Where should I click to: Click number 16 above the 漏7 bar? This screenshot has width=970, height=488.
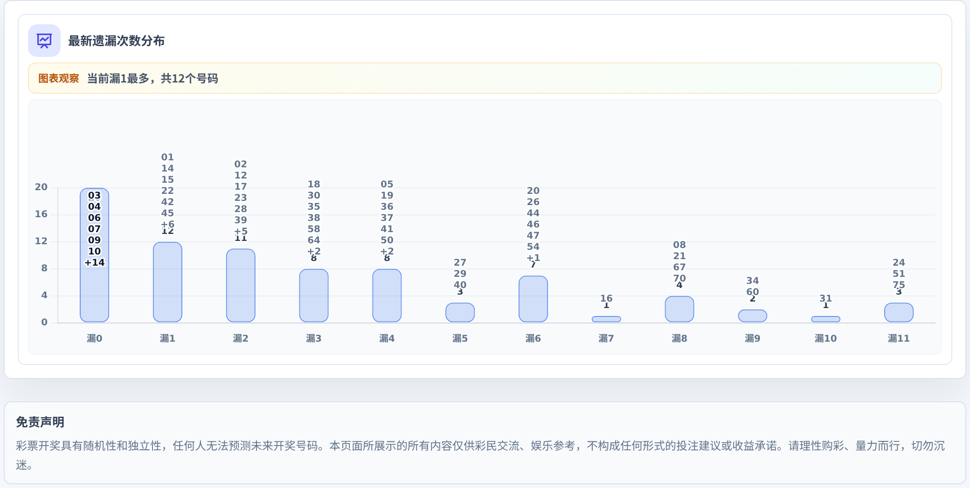point(606,298)
